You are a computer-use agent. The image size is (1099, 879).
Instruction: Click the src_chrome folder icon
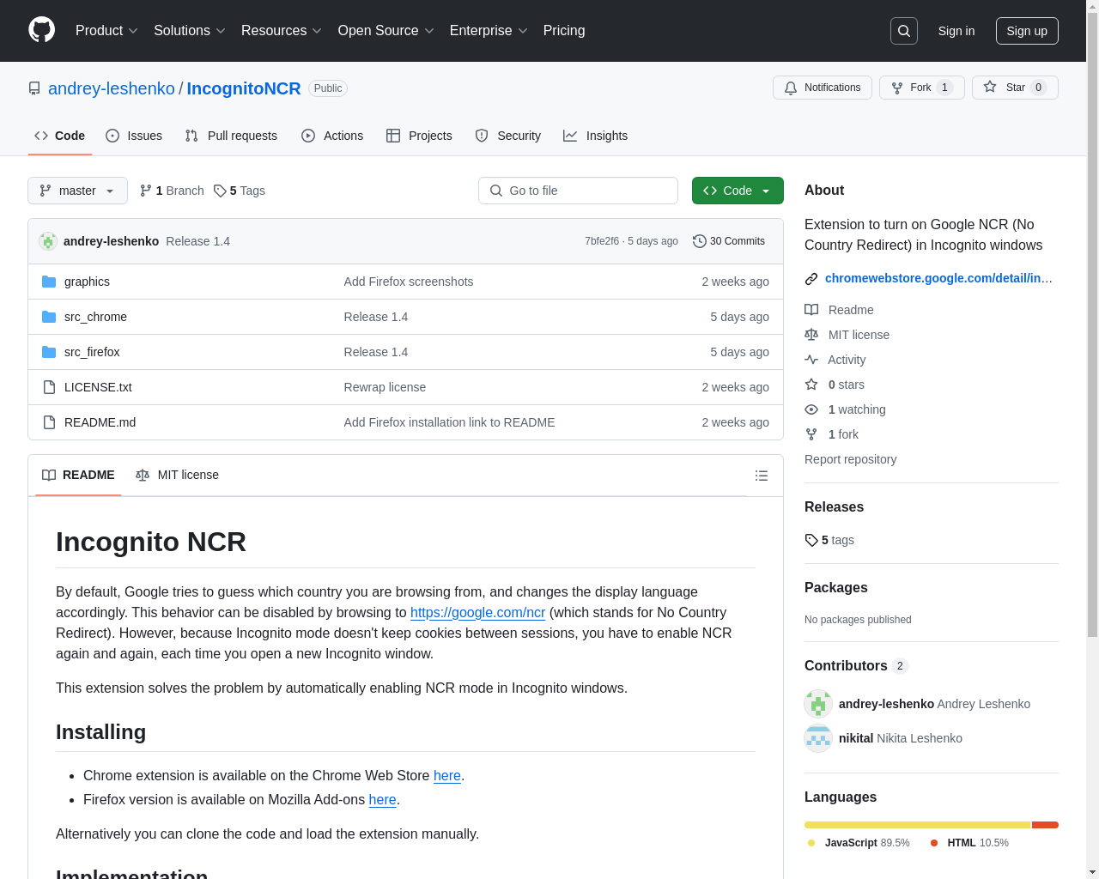(x=49, y=317)
